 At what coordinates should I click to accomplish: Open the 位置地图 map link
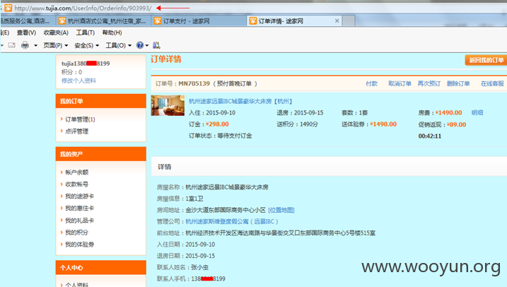[x=281, y=210]
